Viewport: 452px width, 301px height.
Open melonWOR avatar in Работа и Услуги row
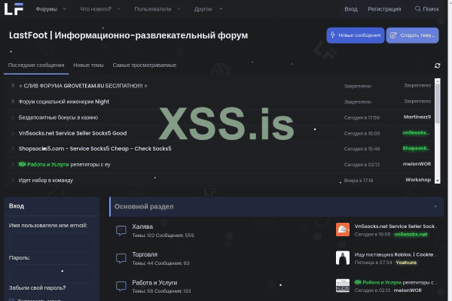(x=343, y=285)
